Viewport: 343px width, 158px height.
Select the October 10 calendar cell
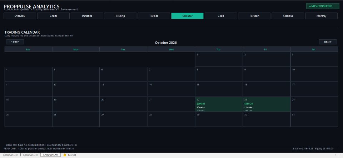tap(314, 74)
